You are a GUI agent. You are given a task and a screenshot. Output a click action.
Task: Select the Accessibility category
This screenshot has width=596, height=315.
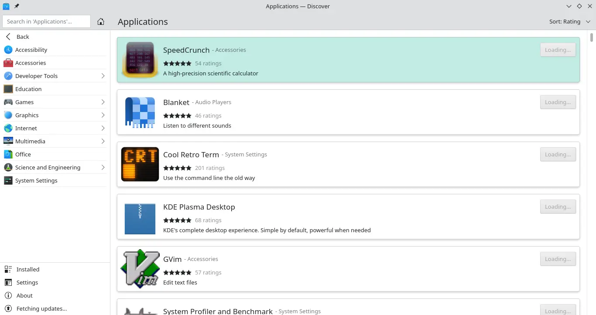pyautogui.click(x=55, y=50)
